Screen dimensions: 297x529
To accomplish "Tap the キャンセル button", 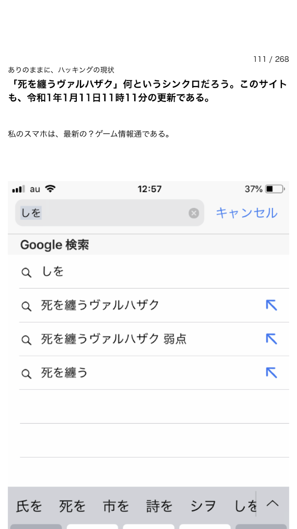I will [246, 213].
